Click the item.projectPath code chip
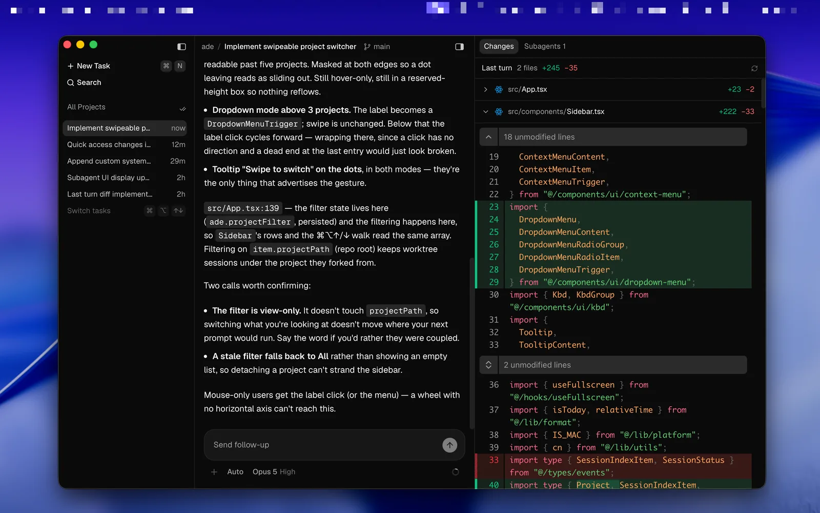The image size is (820, 513). point(291,249)
